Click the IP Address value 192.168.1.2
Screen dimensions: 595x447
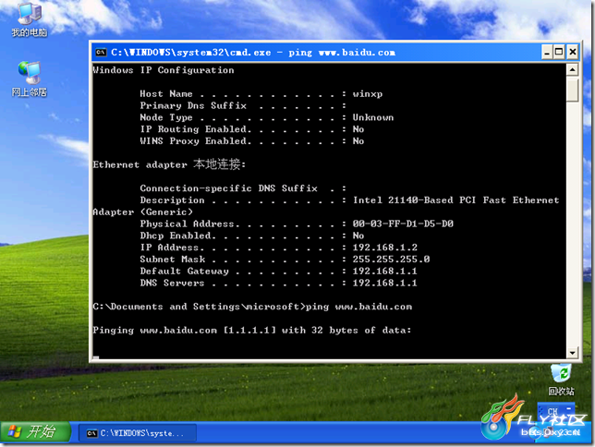(385, 248)
